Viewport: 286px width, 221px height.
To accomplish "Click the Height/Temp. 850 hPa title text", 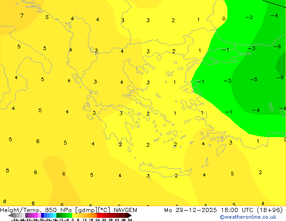I will pyautogui.click(x=36, y=210).
